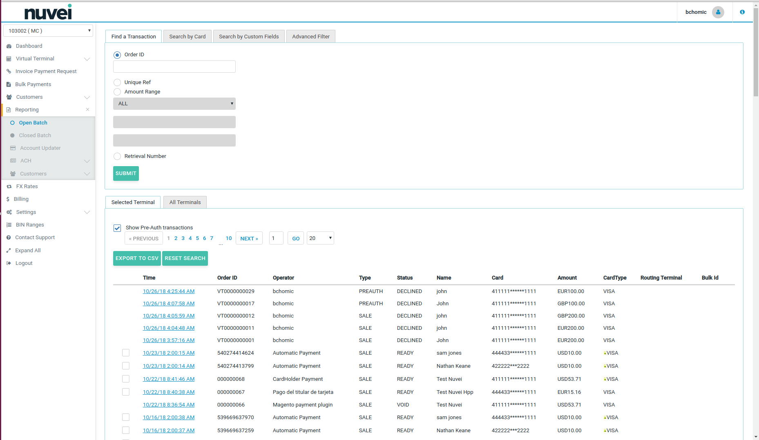Screen dimensions: 759x440
Task: Select the Unique Ref radio button
Action: pos(117,82)
